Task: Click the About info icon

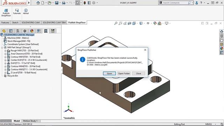Action: pos(26,12)
